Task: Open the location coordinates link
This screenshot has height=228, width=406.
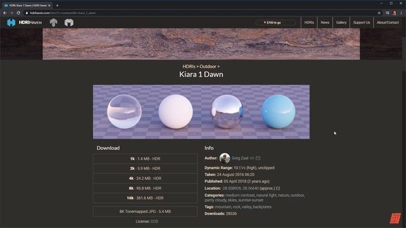Action: (240, 189)
